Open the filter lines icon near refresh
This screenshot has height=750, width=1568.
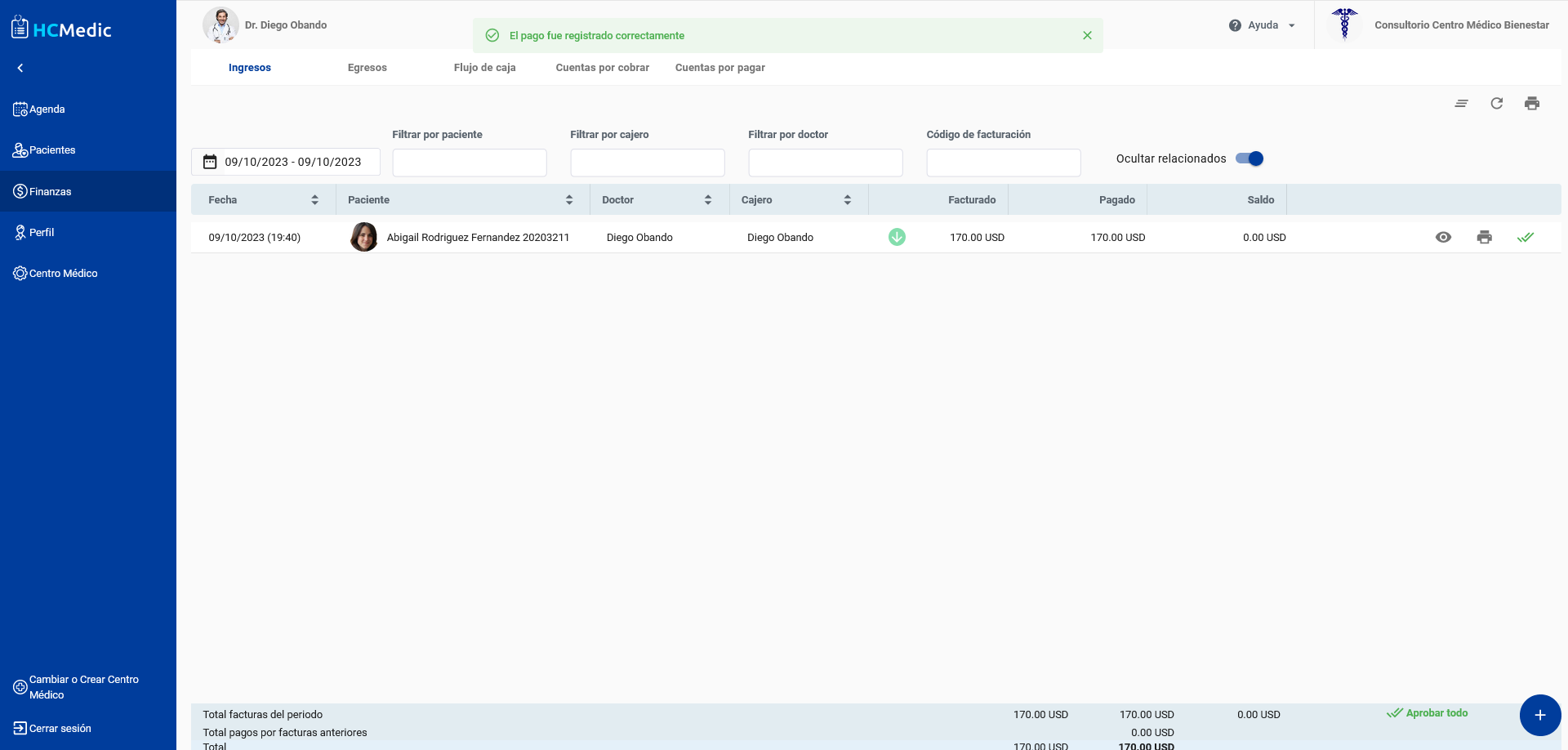(x=1461, y=104)
